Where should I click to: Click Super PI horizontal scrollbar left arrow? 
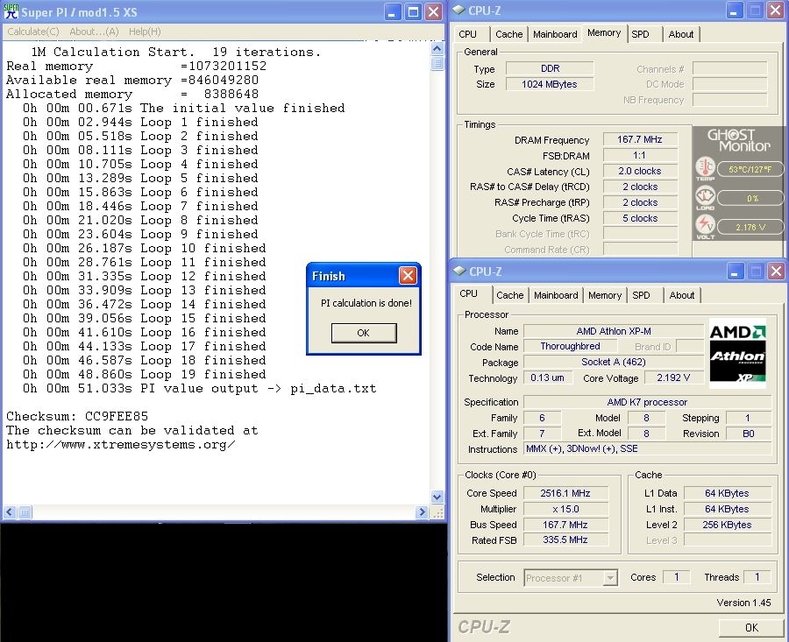pyautogui.click(x=10, y=512)
